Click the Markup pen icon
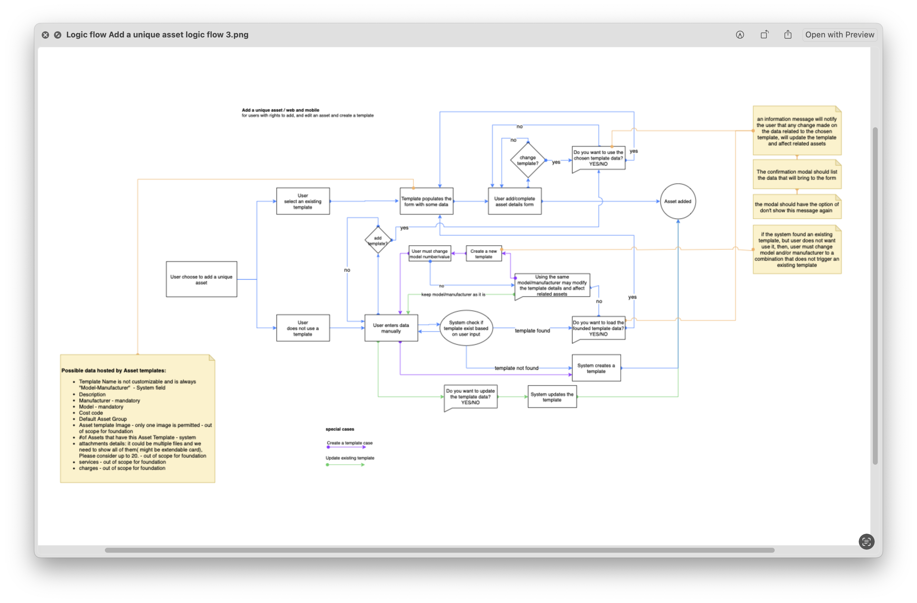This screenshot has height=603, width=917. click(x=740, y=35)
